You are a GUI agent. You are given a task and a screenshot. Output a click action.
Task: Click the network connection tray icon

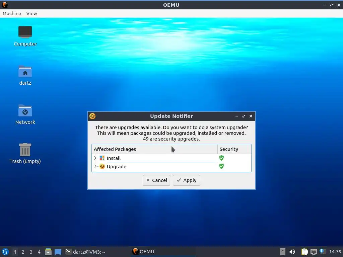[x=314, y=252]
